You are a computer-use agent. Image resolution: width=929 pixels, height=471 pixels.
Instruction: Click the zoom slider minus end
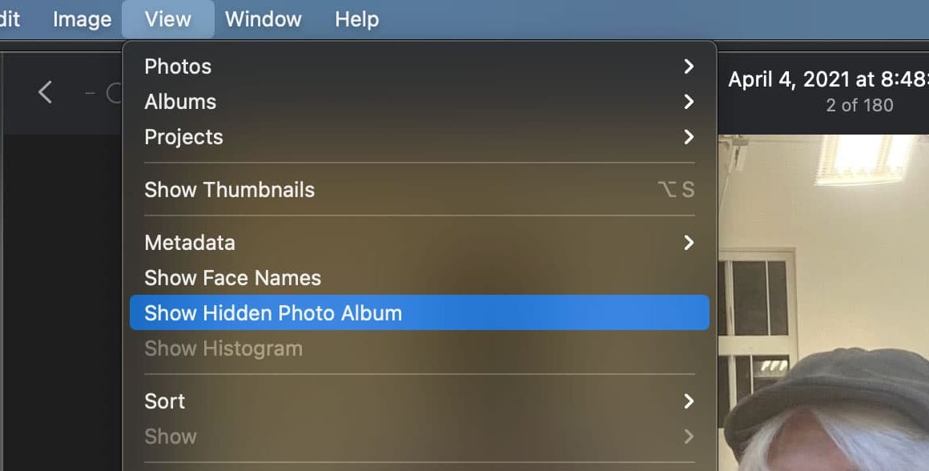pos(90,93)
